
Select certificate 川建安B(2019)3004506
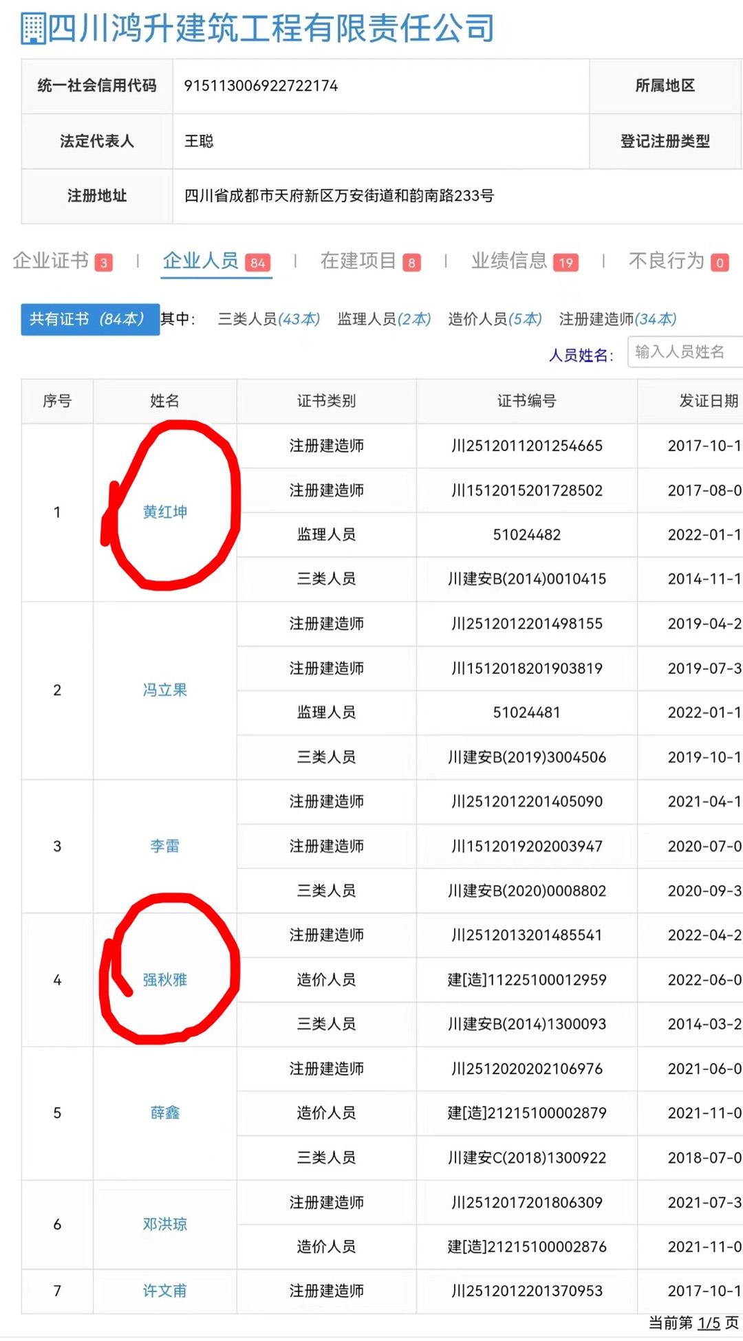tap(527, 757)
